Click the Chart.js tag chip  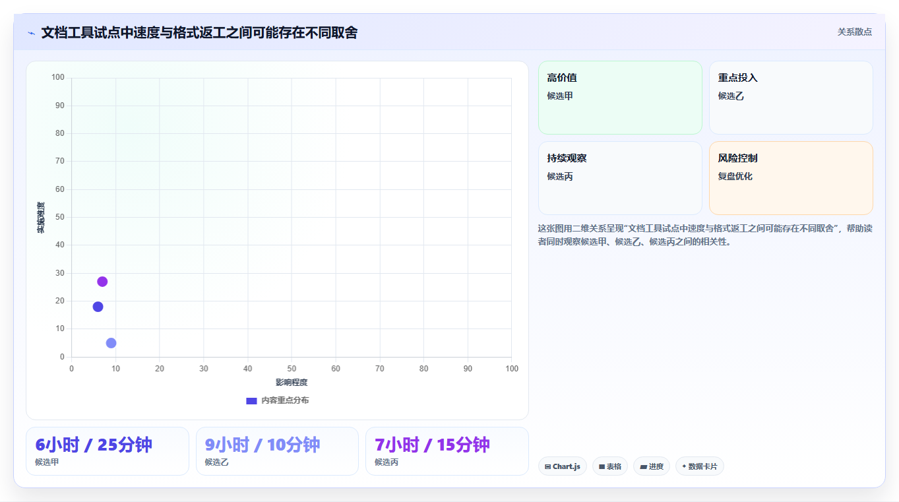[x=563, y=466]
